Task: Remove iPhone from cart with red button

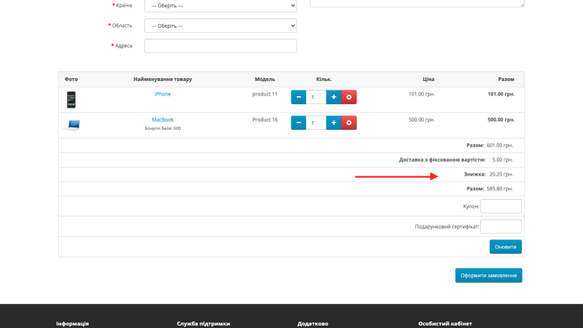Action: pos(349,97)
